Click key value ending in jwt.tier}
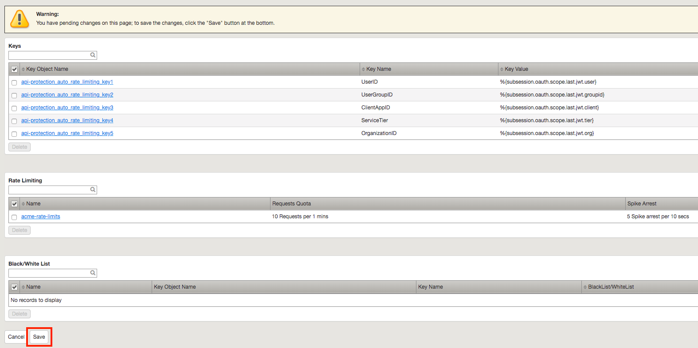The height and width of the screenshot is (348, 698). point(547,120)
